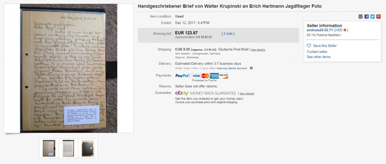386x164 pixels.
Task: View guarantee See details link
Action: 247,94
